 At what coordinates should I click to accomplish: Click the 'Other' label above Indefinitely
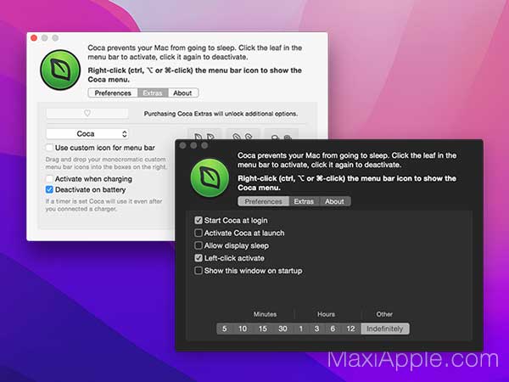click(x=384, y=314)
